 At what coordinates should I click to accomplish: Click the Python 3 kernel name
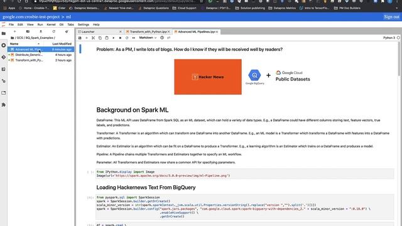pyautogui.click(x=389, y=38)
